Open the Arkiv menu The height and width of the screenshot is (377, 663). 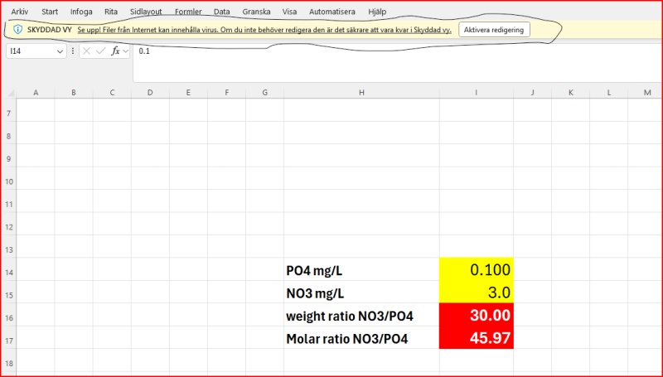[x=19, y=12]
